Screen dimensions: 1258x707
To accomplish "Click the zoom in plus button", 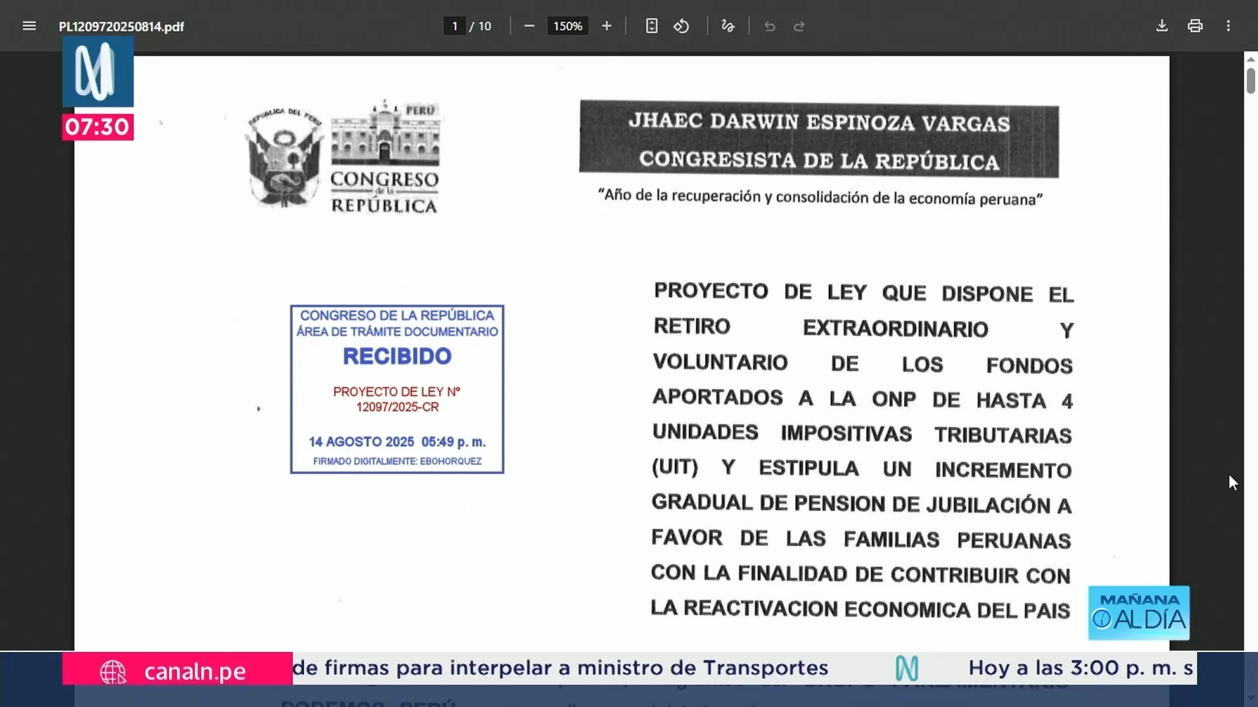I will [x=607, y=26].
